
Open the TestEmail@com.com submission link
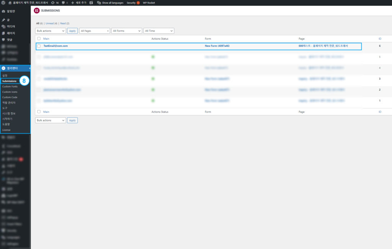click(x=56, y=46)
